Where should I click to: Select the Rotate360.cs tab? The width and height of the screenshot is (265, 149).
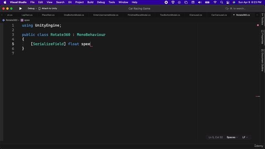[243, 15]
